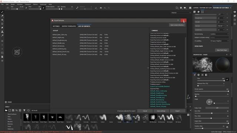
Task: Open the Window menu
Action: pyautogui.click(x=20, y=4)
